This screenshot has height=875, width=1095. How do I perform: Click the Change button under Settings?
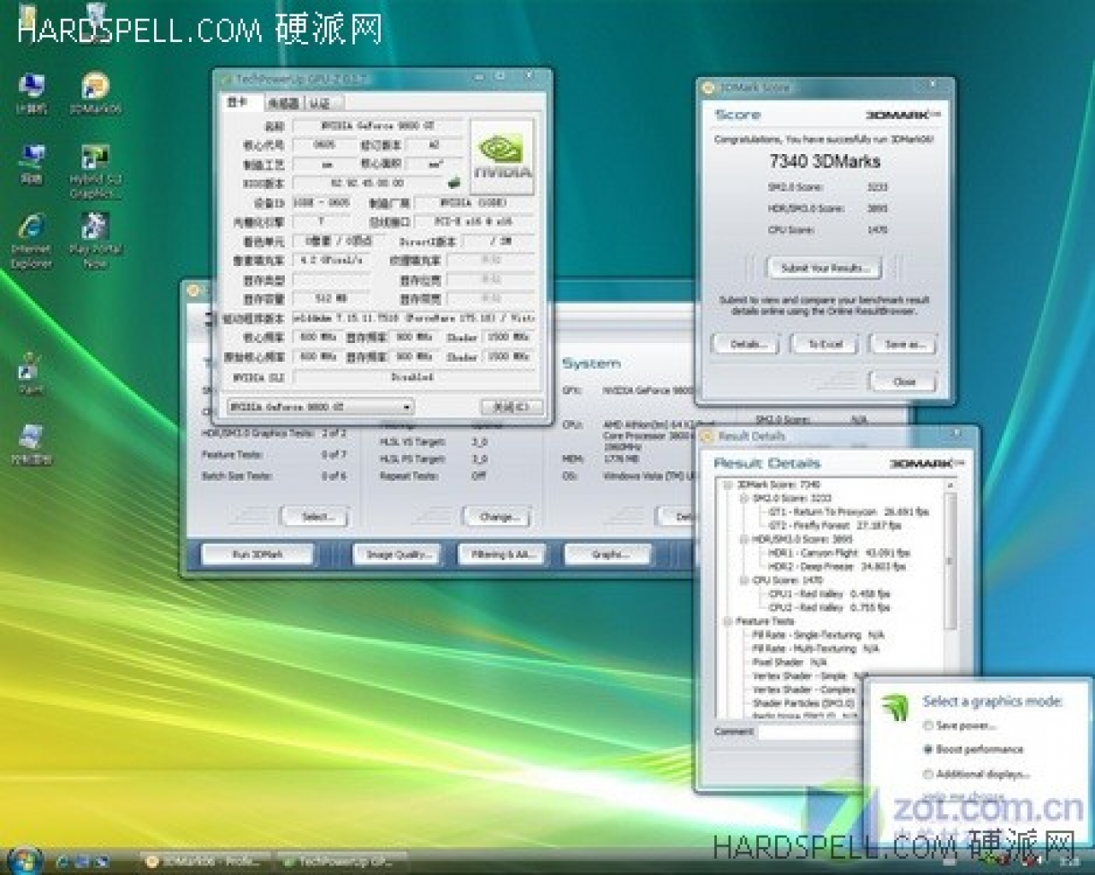click(496, 517)
